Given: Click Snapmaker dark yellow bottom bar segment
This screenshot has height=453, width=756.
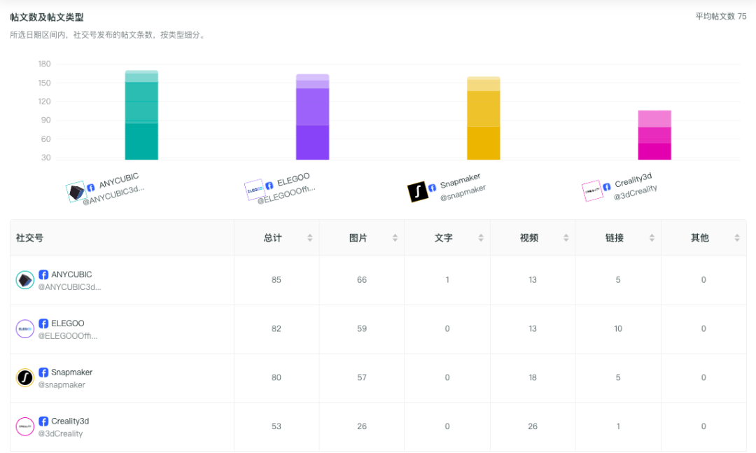Looking at the screenshot, I should coord(484,144).
